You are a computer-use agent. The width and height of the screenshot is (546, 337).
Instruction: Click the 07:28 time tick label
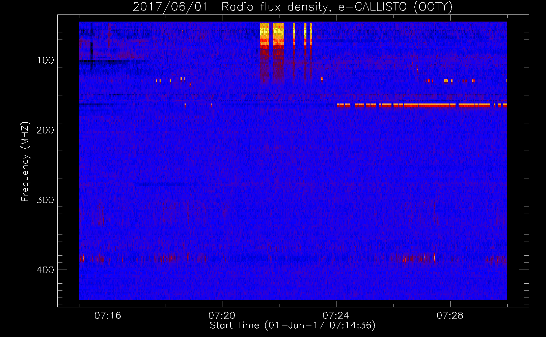(x=450, y=315)
